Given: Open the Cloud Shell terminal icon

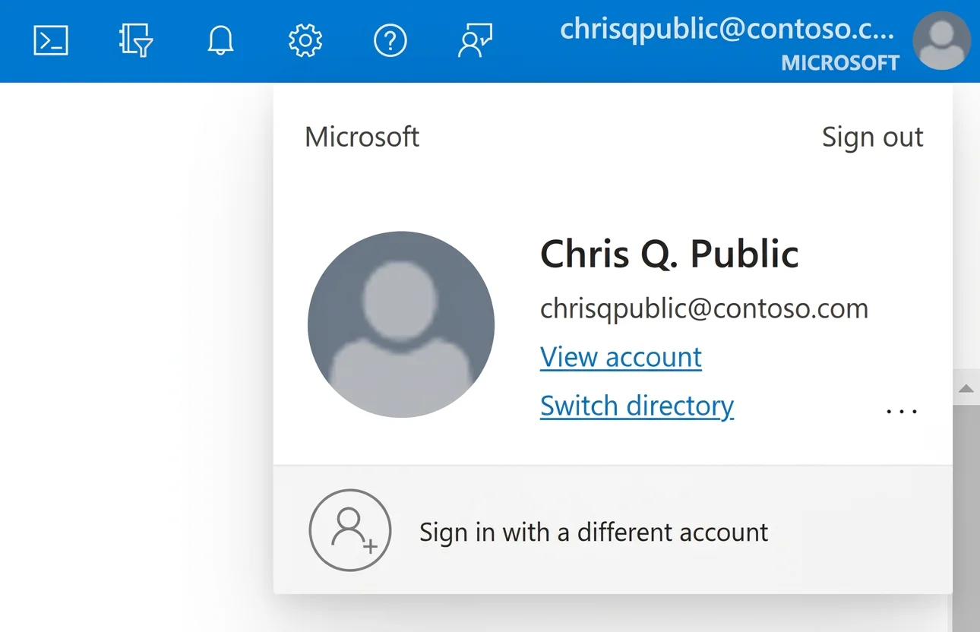Looking at the screenshot, I should [x=51, y=40].
